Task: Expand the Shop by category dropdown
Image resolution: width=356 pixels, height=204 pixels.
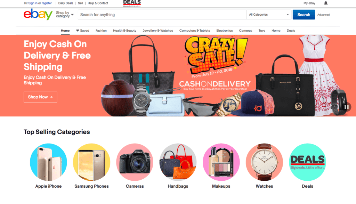Action: click(65, 15)
